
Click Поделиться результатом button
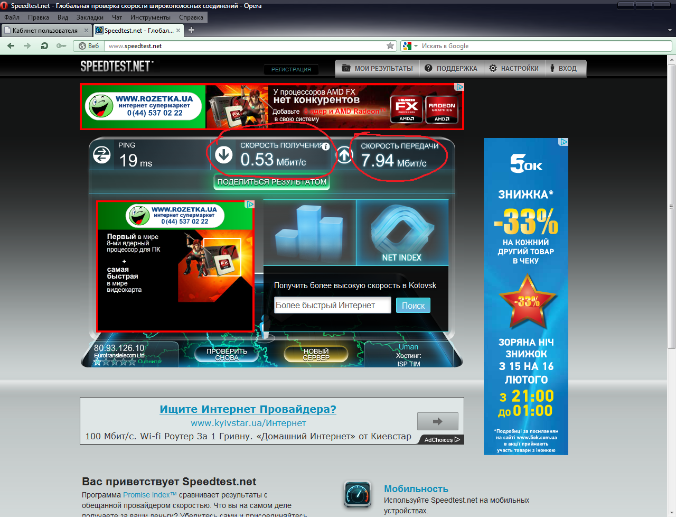pyautogui.click(x=272, y=182)
